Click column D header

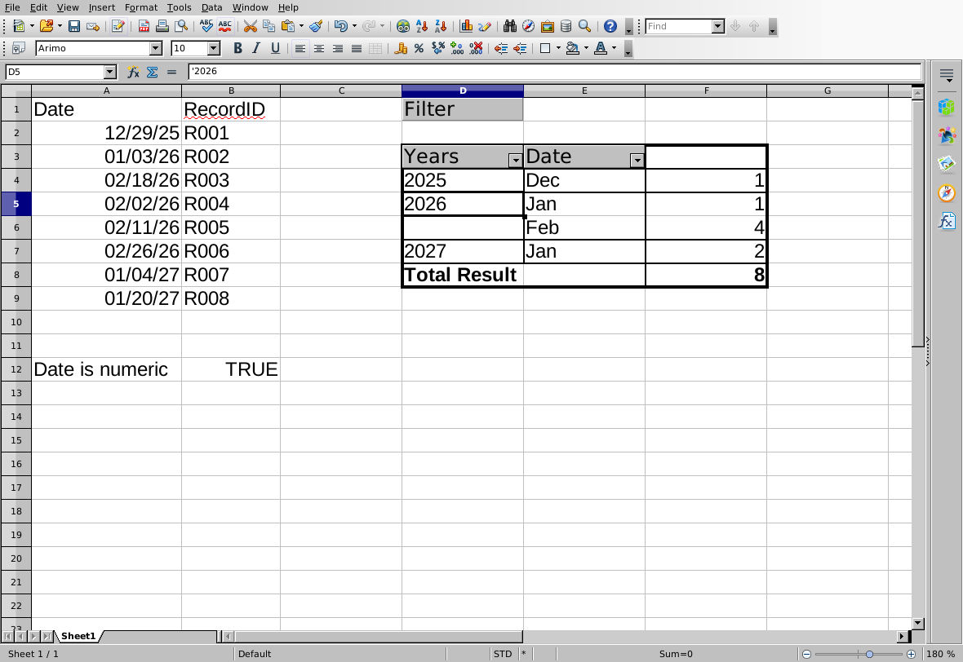(x=463, y=90)
